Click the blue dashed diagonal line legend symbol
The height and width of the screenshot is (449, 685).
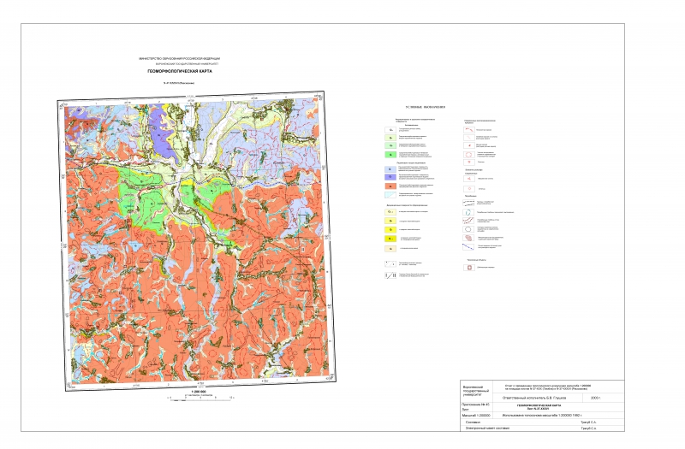click(468, 247)
